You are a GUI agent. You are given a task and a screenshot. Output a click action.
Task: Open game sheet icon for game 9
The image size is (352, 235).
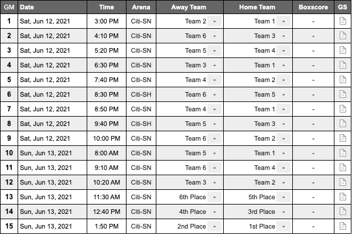(343, 138)
